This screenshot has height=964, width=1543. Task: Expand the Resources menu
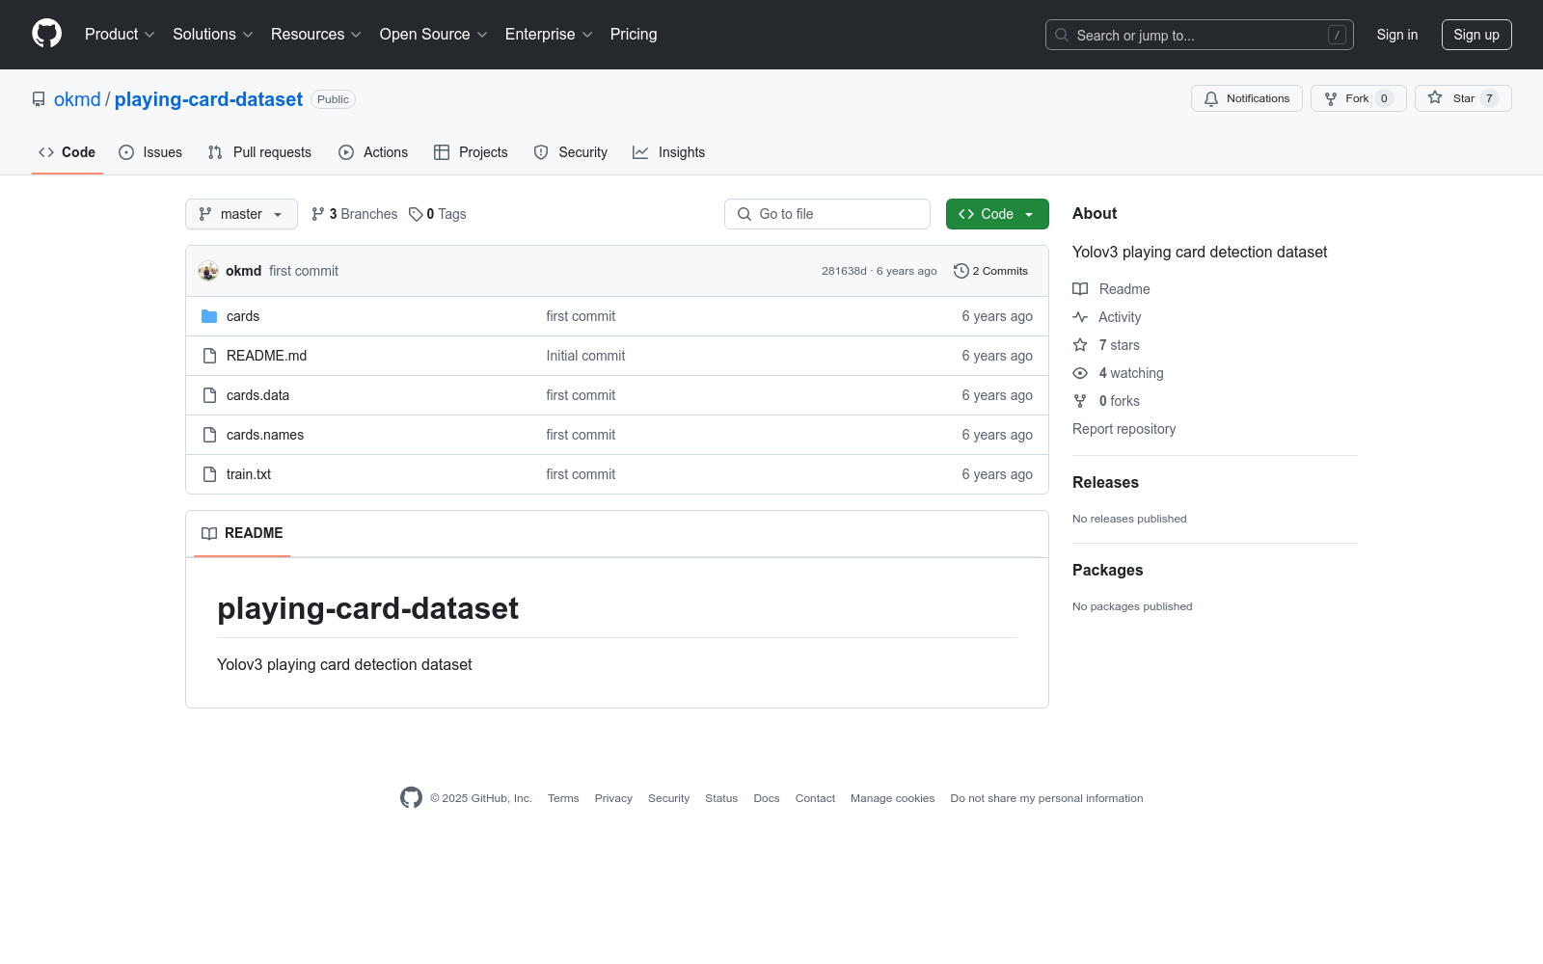[316, 34]
